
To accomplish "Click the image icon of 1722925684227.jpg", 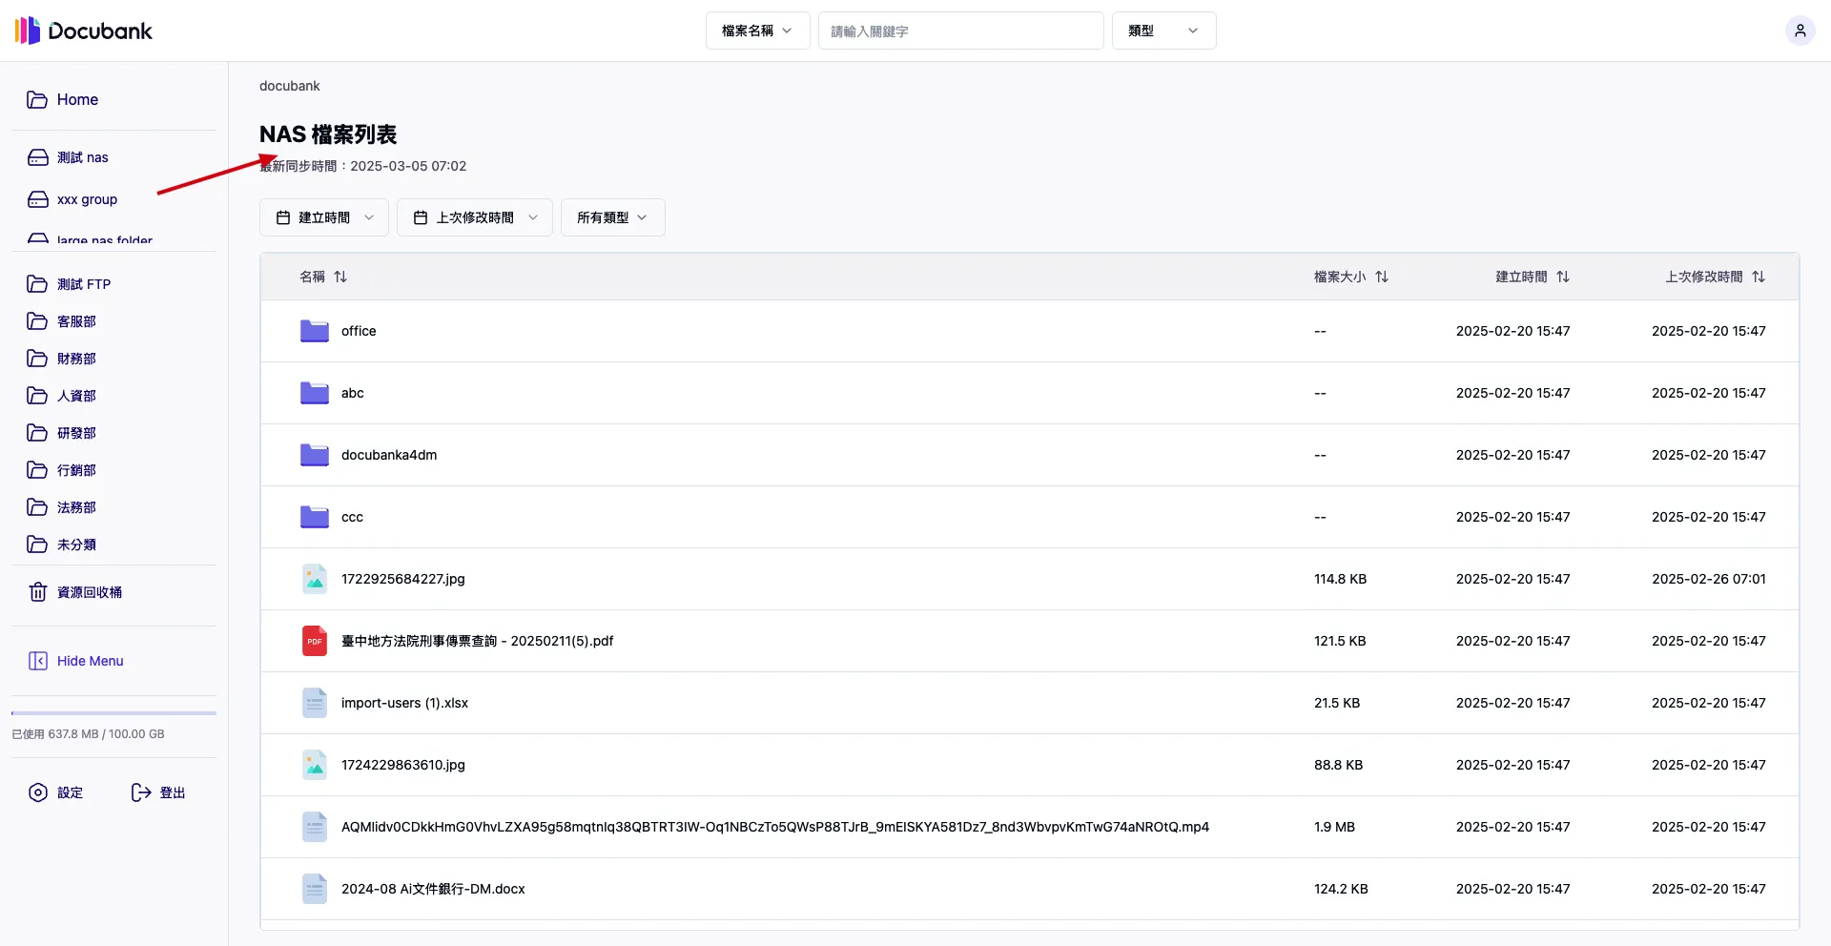I will (x=314, y=578).
